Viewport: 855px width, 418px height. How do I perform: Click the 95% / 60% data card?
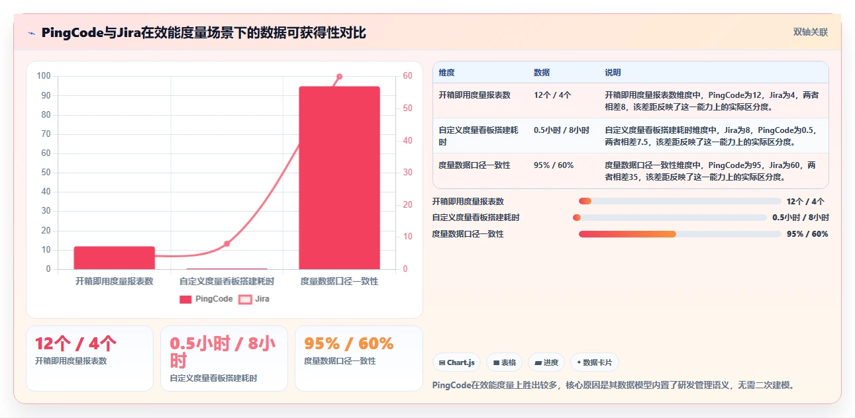tap(358, 358)
